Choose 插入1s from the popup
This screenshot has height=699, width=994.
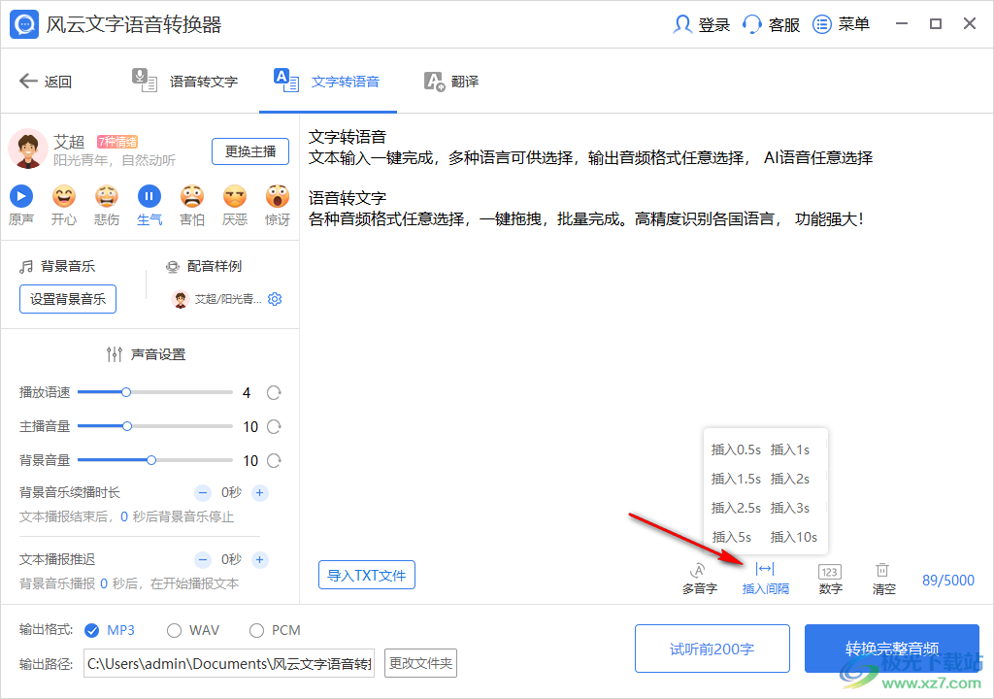790,449
